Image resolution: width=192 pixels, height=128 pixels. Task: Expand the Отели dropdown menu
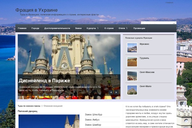(123, 28)
